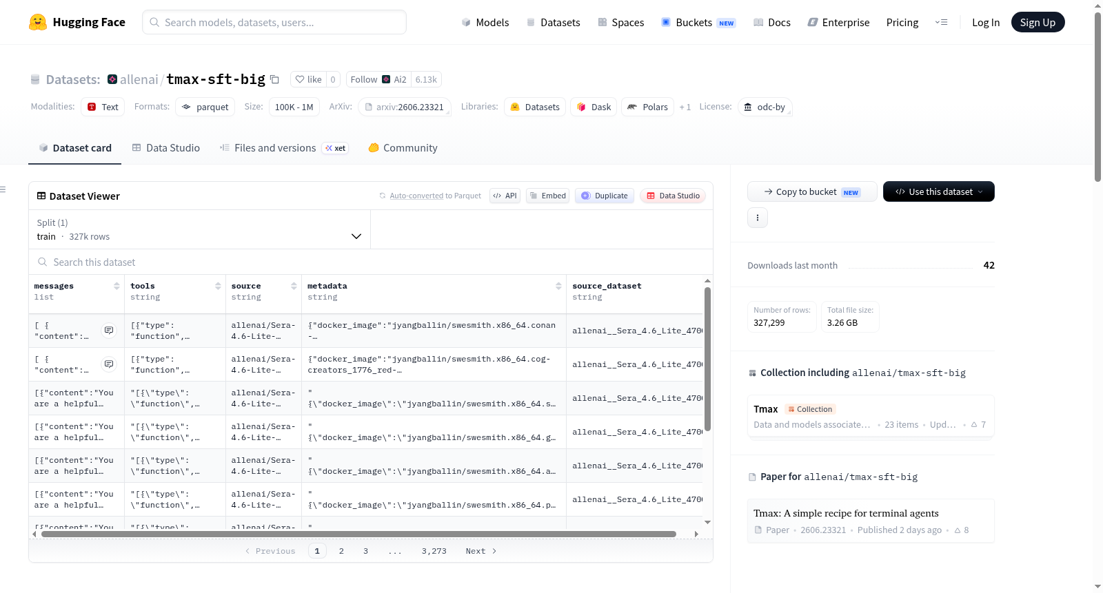Open the Community tab
Screen dimensions: 1103x593
coord(403,147)
